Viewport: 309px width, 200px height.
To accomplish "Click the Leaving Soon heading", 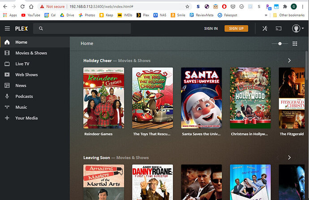I will (x=97, y=157).
